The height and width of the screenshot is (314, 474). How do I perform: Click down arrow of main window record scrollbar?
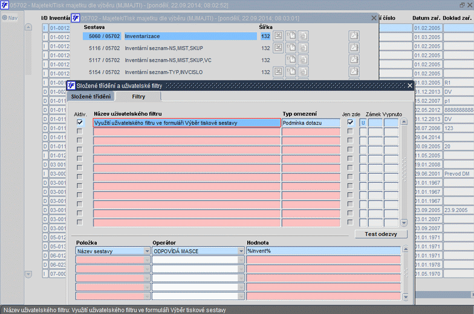click(x=28, y=274)
